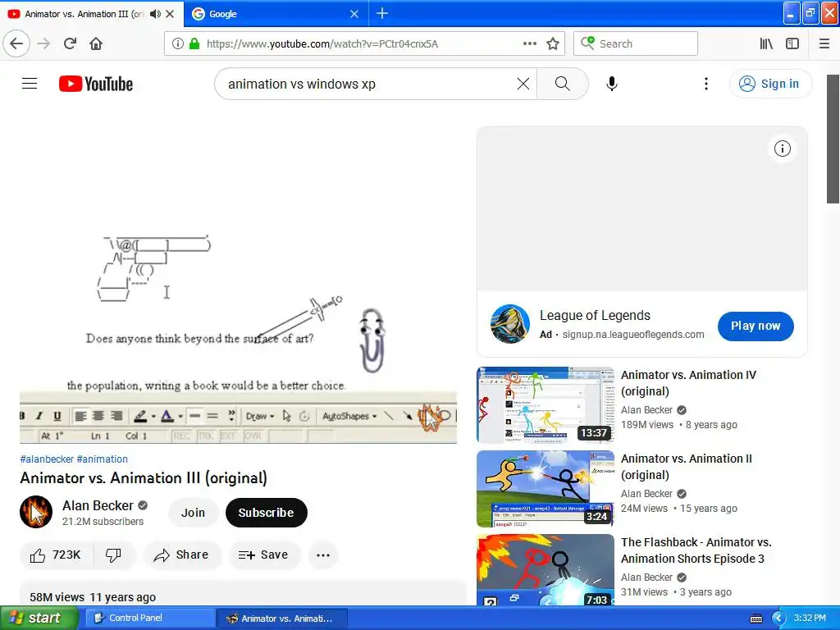This screenshot has height=630, width=840.
Task: Click The Flashback Shorts Episode 3 title
Action: [x=696, y=550]
